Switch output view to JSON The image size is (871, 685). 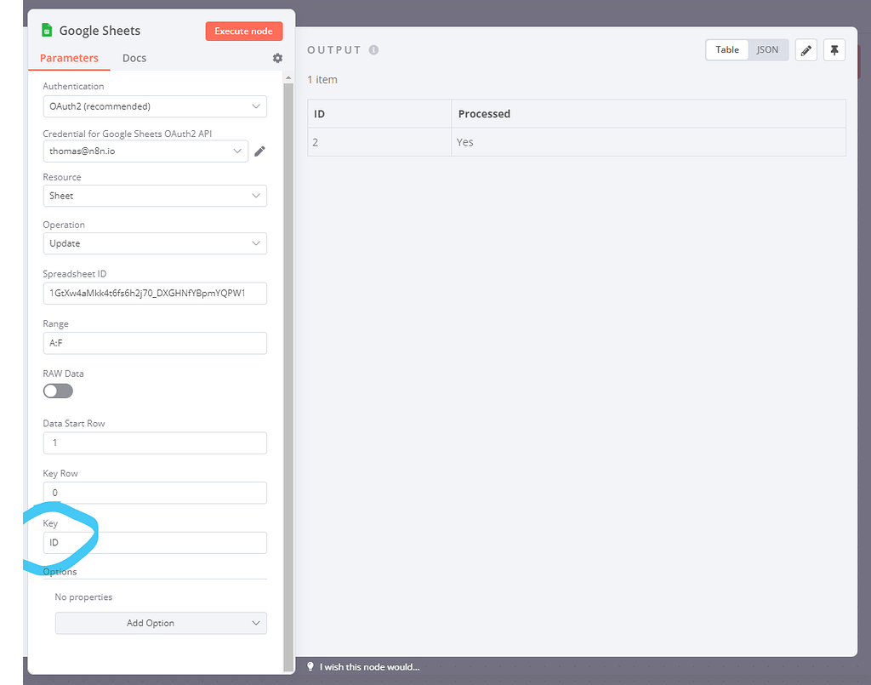coord(767,49)
